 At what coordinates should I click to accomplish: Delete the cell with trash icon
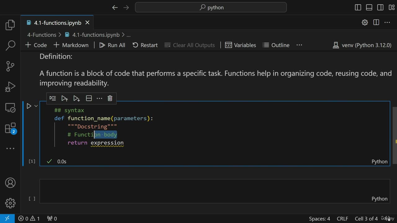110,98
